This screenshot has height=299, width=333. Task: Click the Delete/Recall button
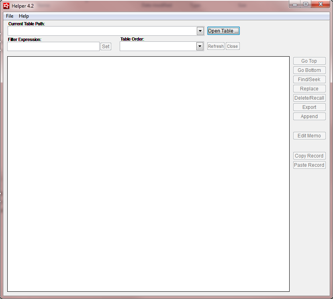(x=309, y=98)
